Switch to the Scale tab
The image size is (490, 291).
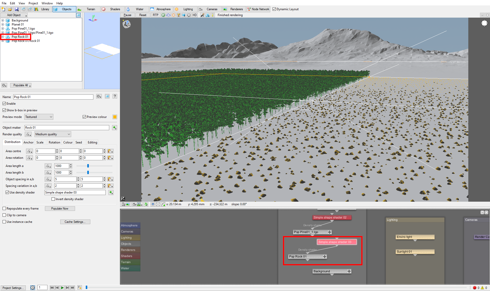(x=40, y=142)
